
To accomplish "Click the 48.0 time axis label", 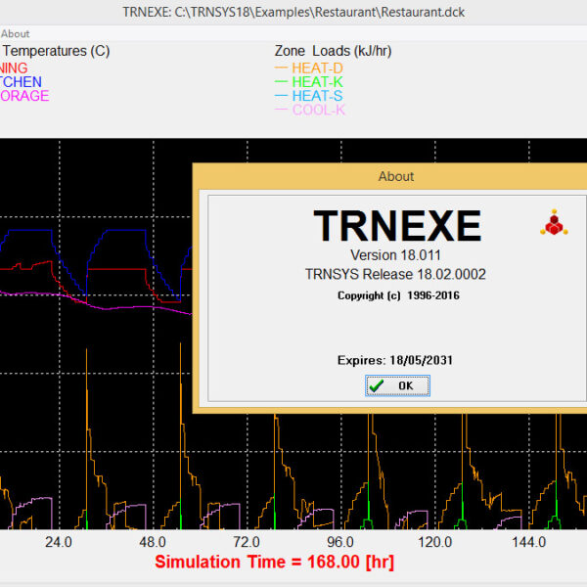I will (x=153, y=542).
